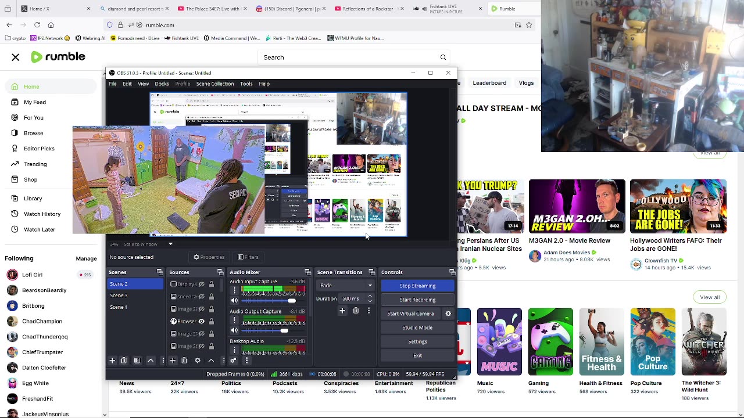Click Manage next to Following
This screenshot has height=418, width=744.
[x=86, y=258]
